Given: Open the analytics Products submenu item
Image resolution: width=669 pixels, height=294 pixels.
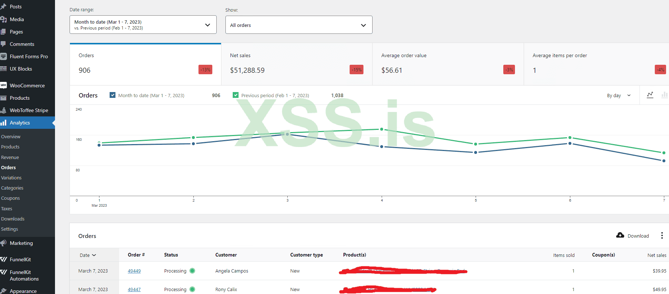Looking at the screenshot, I should [x=10, y=147].
